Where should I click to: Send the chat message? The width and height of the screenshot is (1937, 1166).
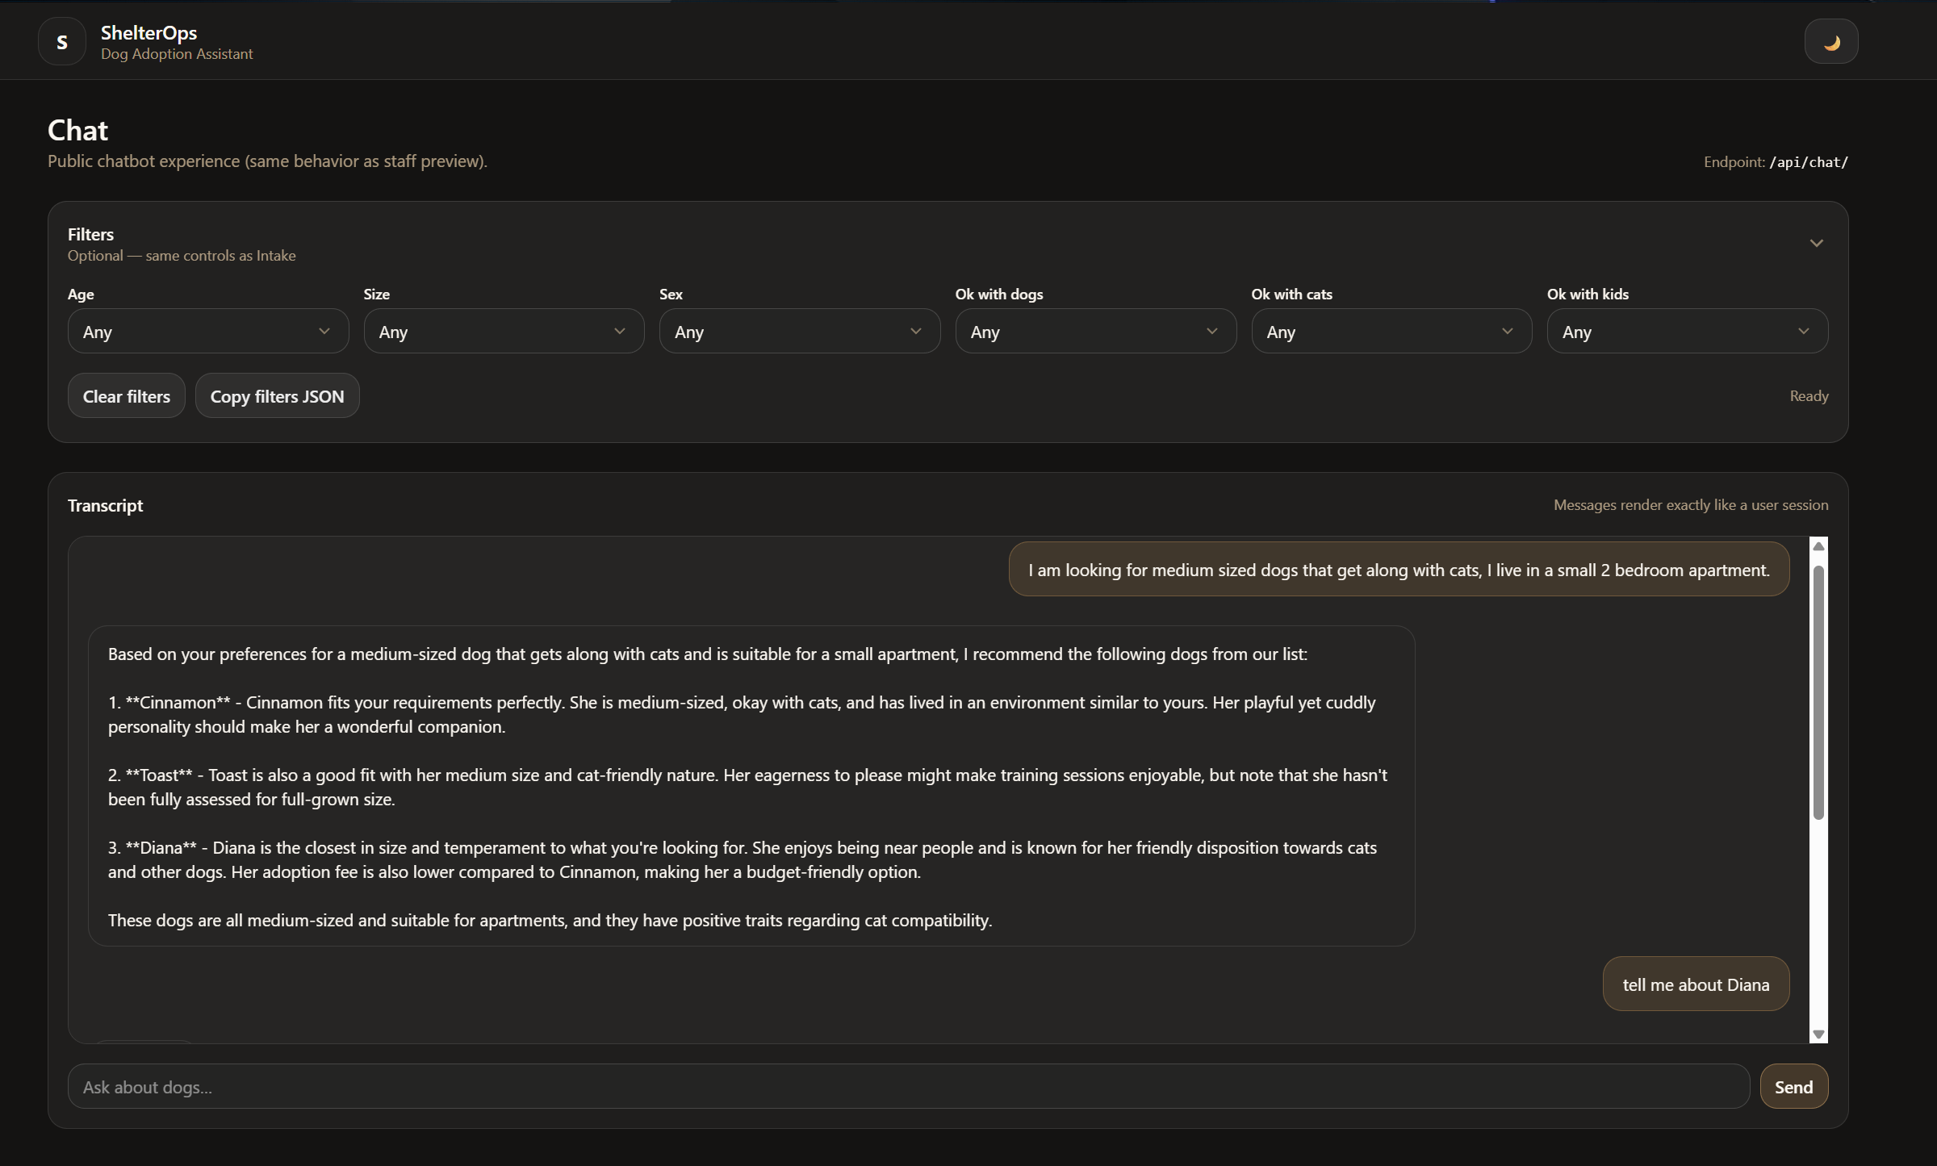click(1793, 1087)
